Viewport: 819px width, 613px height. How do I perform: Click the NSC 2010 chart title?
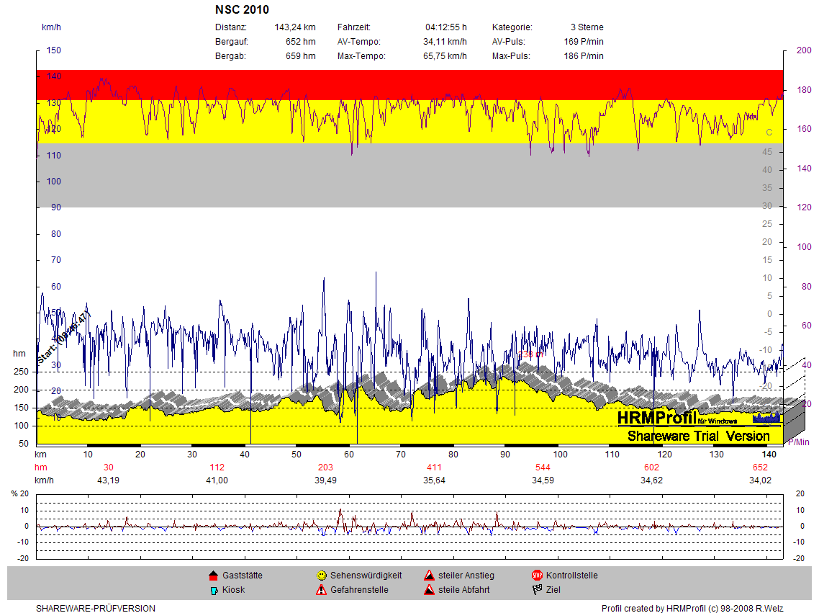(x=242, y=10)
